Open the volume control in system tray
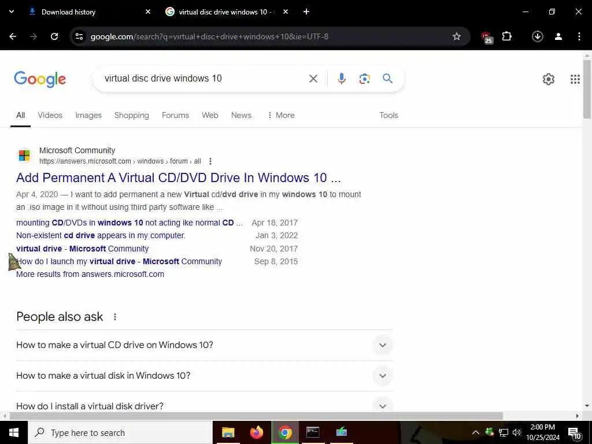Viewport: 592px width, 444px height. (517, 432)
